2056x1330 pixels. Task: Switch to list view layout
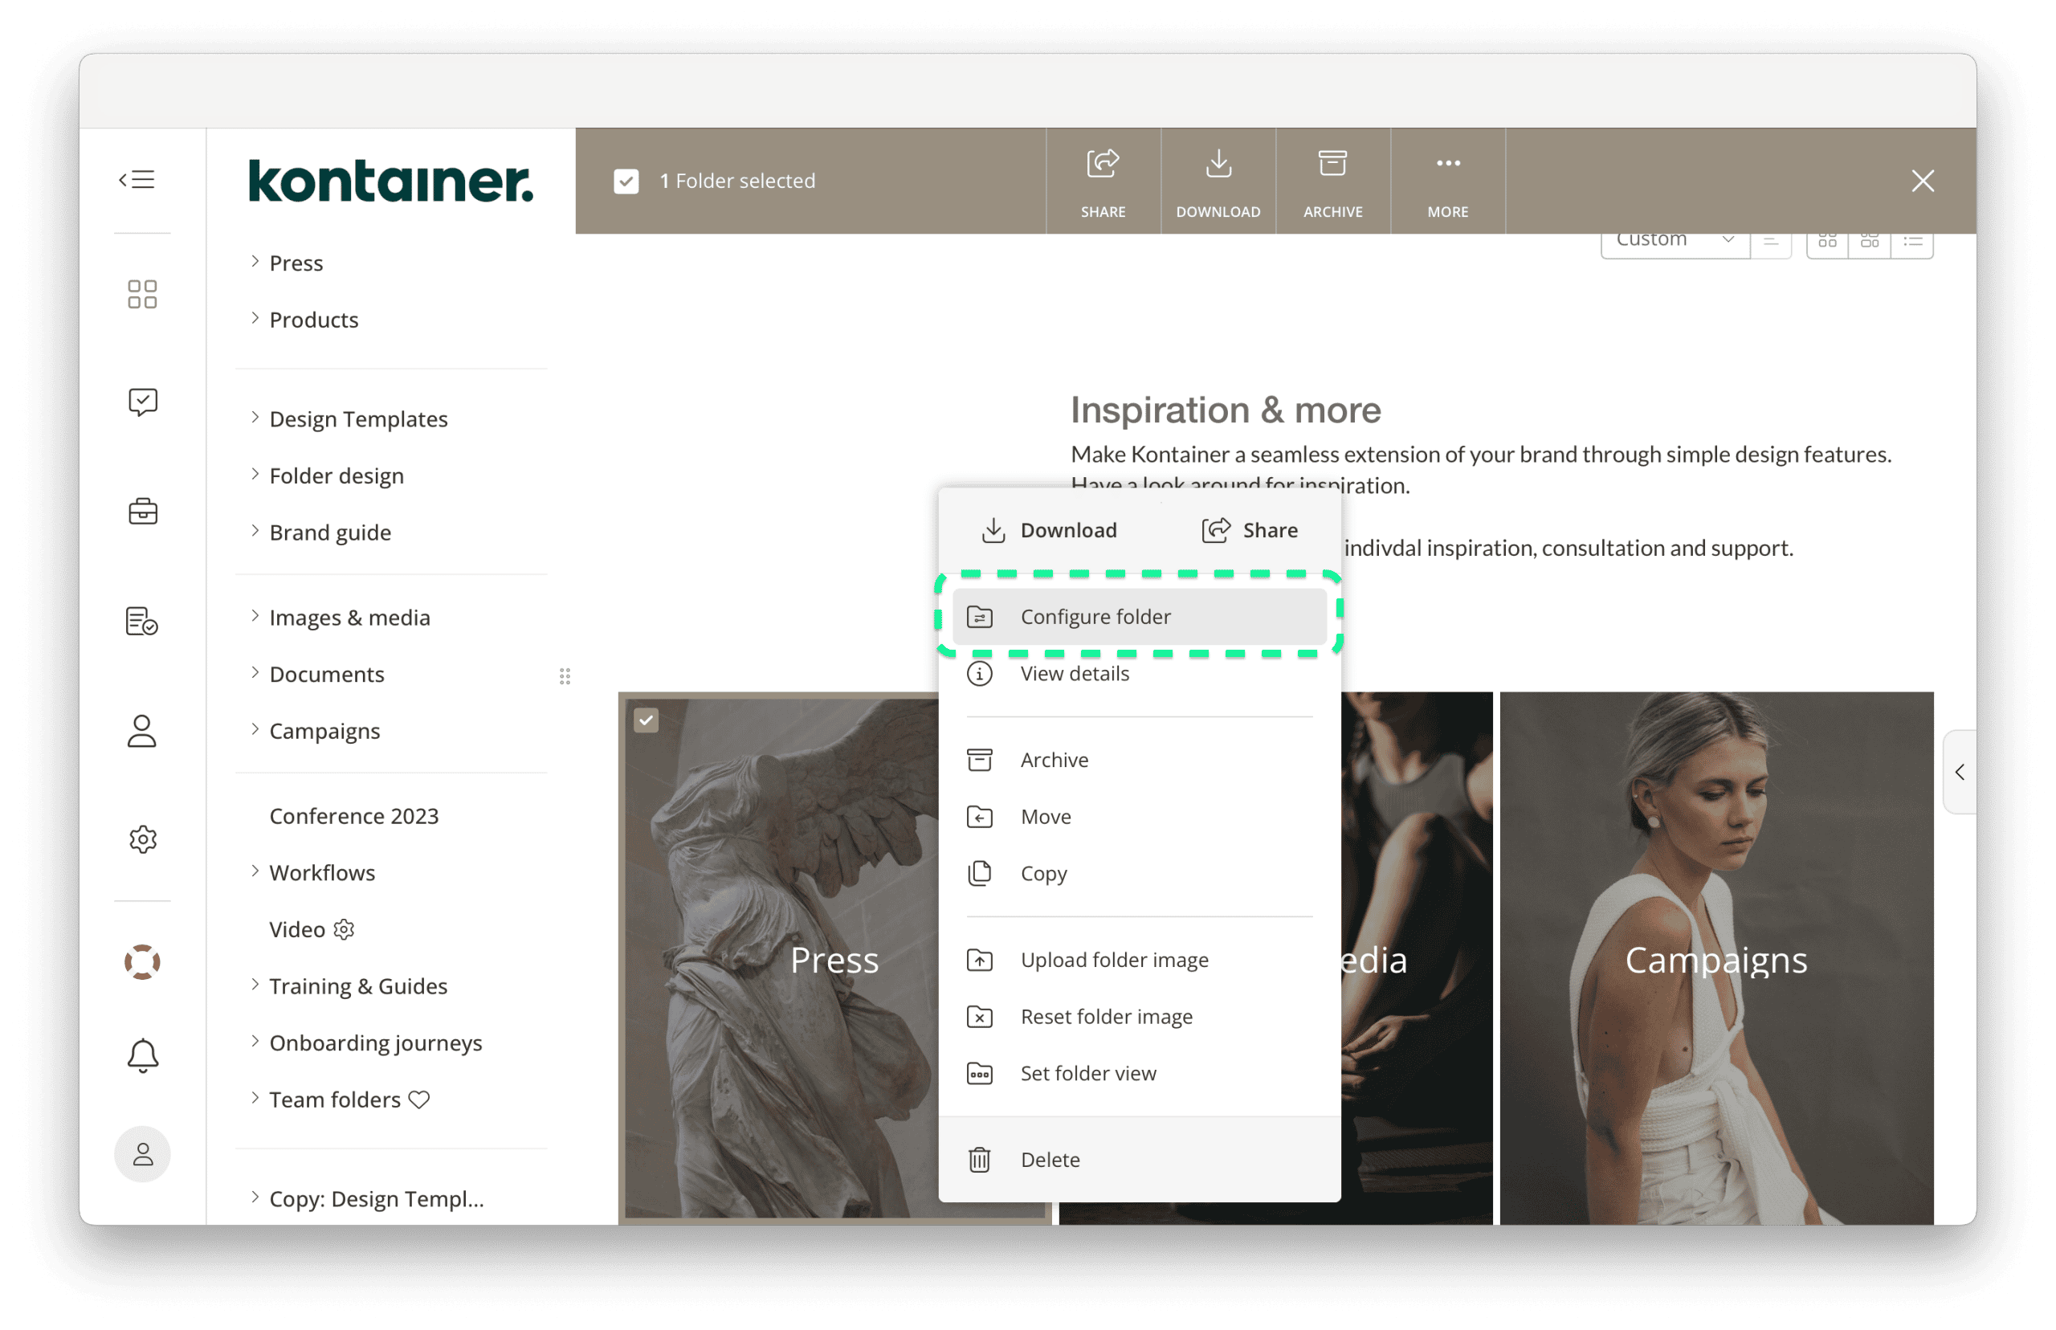pyautogui.click(x=1914, y=242)
